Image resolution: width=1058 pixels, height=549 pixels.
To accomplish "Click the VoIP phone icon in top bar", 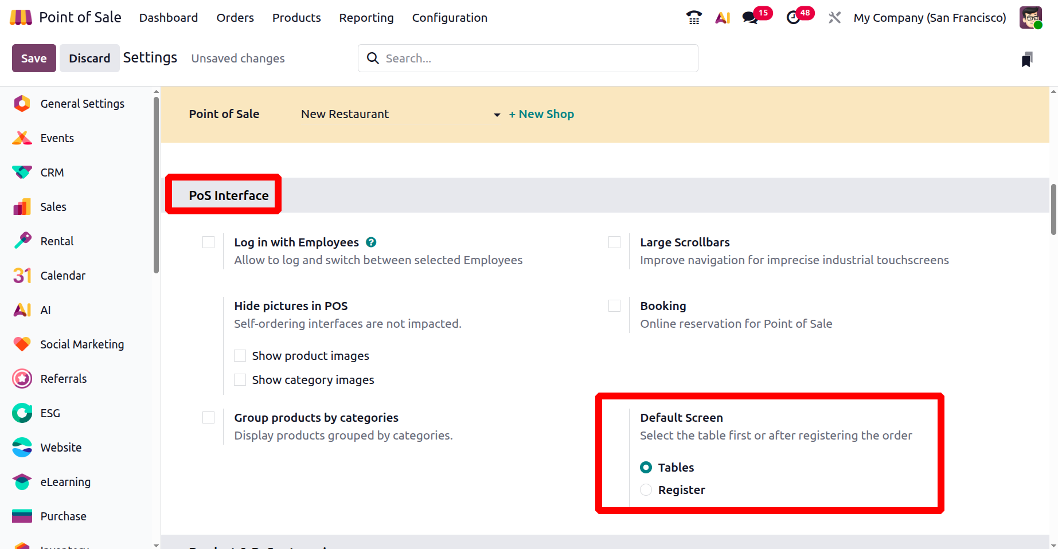I will point(694,18).
